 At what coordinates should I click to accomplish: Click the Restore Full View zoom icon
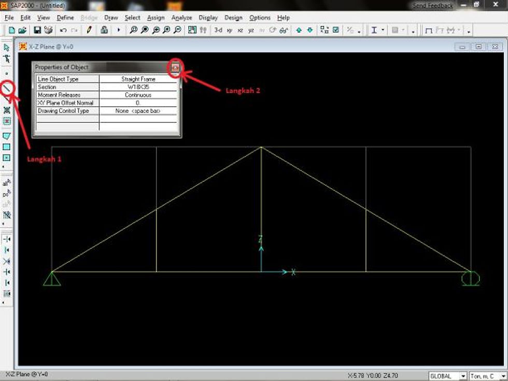[145, 30]
